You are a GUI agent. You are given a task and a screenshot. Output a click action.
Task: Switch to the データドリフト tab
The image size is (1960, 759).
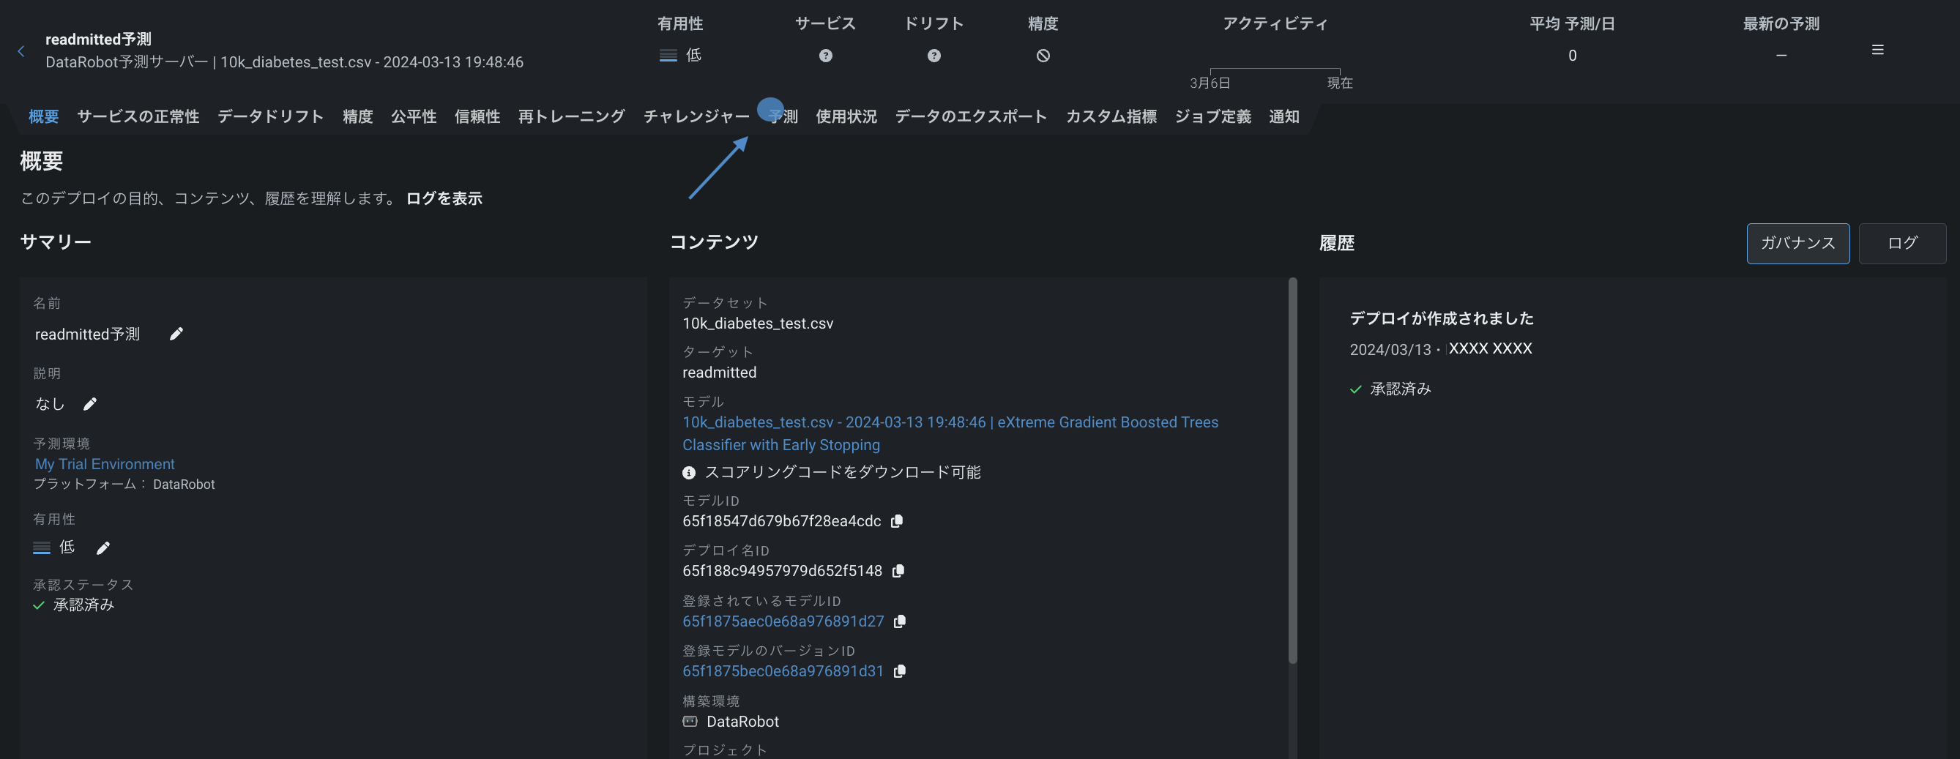(270, 116)
